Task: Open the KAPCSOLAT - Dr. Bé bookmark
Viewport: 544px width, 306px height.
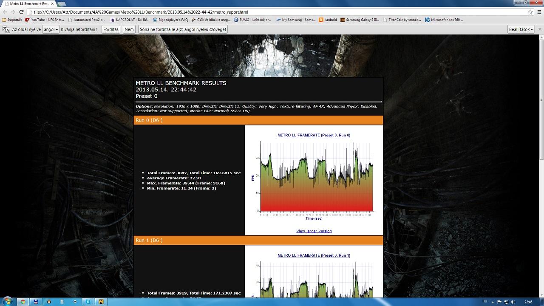Action: 130,20
